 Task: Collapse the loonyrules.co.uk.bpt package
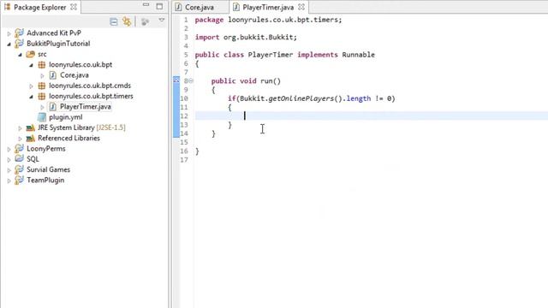[x=31, y=65]
